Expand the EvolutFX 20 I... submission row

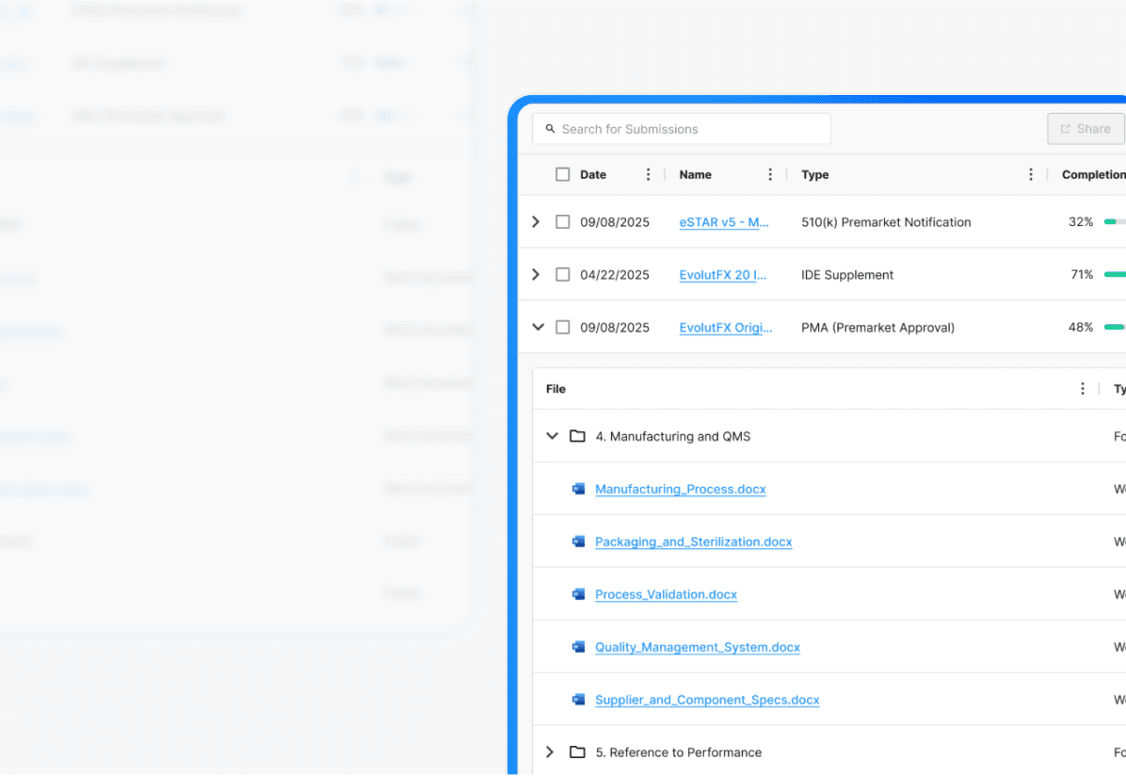click(536, 274)
